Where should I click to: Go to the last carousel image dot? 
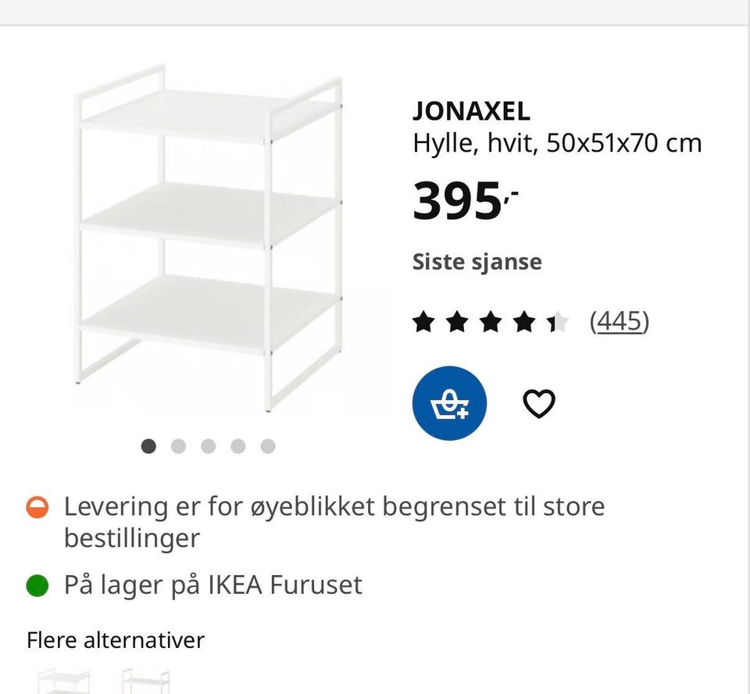click(268, 446)
